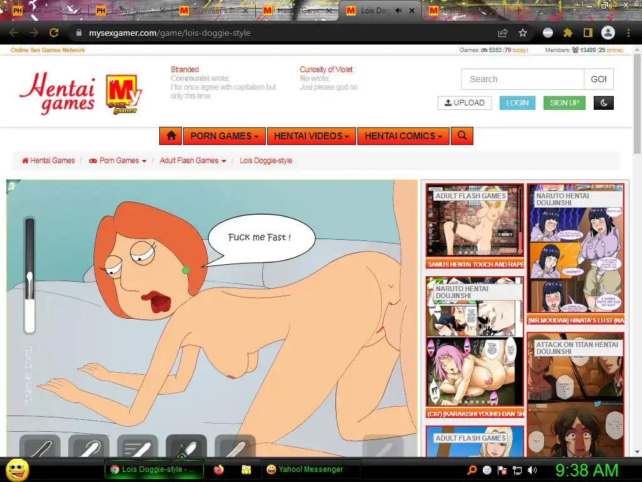Switch to the Hentai Game tab
642x482 pixels.
point(297,11)
